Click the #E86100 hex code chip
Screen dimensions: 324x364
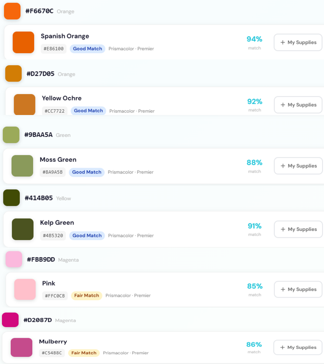(54, 49)
